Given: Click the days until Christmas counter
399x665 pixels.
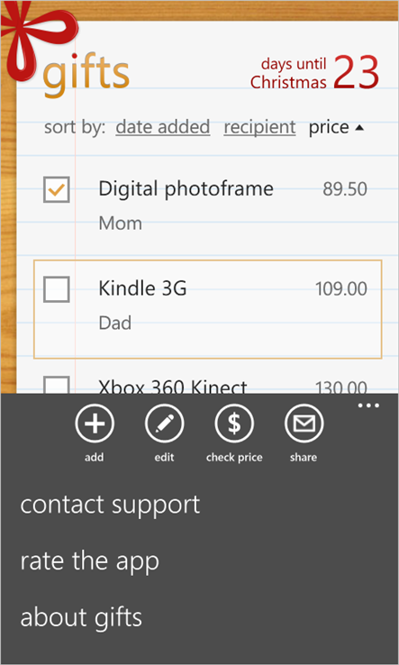Looking at the screenshot, I should pyautogui.click(x=314, y=73).
